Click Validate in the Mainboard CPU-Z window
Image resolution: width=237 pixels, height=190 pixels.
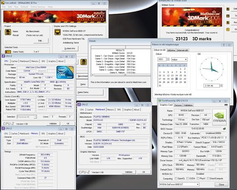pos(129,172)
